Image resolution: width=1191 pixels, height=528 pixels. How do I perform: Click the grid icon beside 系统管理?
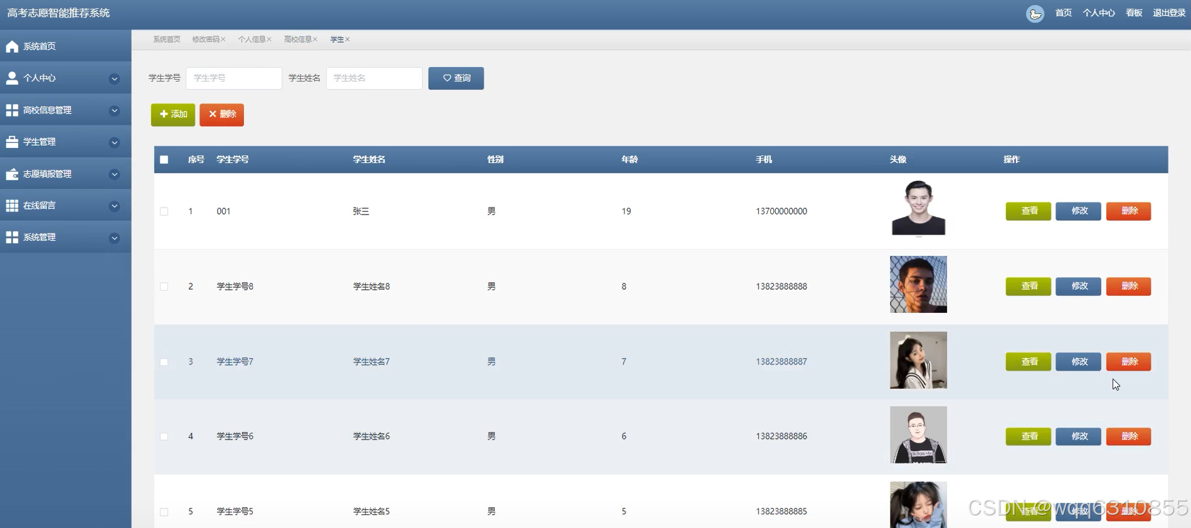[12, 238]
